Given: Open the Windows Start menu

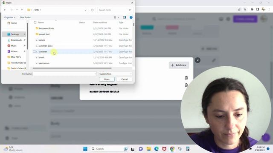Looking at the screenshot, I should [85, 149].
